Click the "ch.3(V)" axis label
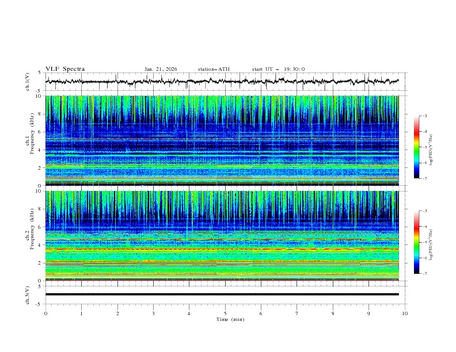The image size is (456, 352). tap(28, 295)
